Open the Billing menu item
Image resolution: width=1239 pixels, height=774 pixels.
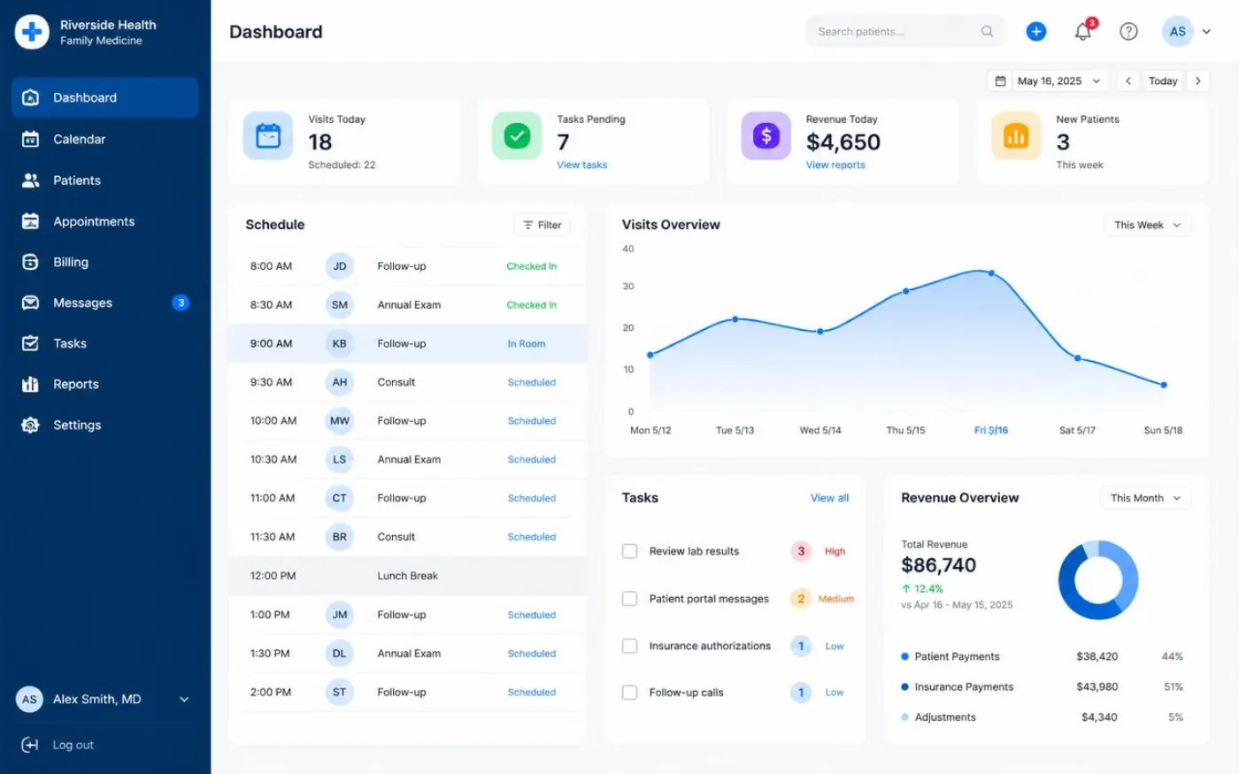[x=104, y=262]
